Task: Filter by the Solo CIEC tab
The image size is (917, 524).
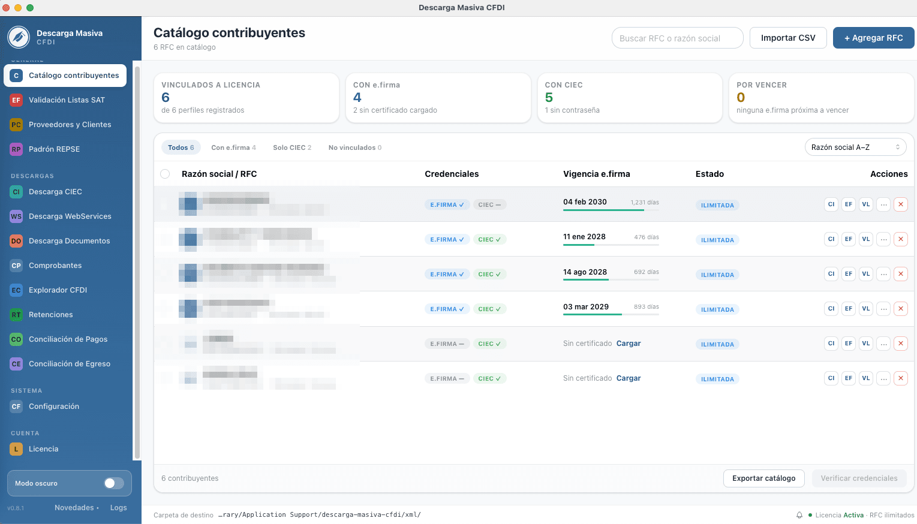Action: 292,147
